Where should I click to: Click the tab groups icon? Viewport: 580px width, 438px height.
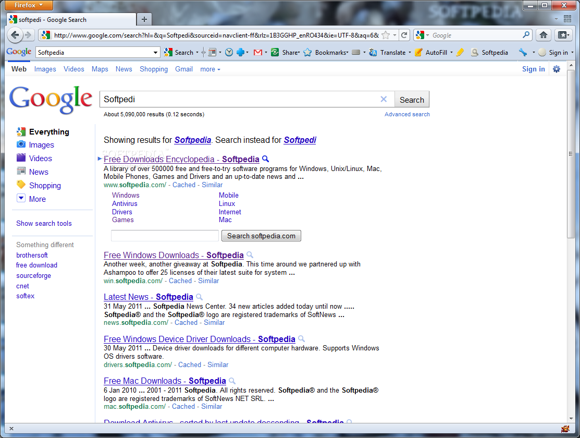[567, 19]
